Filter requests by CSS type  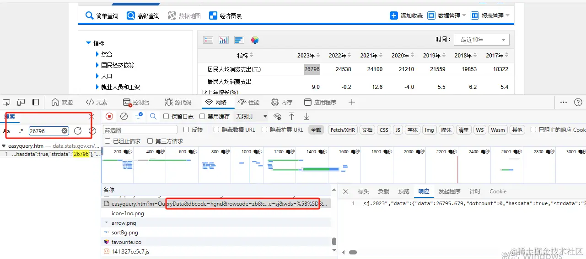tap(384, 130)
